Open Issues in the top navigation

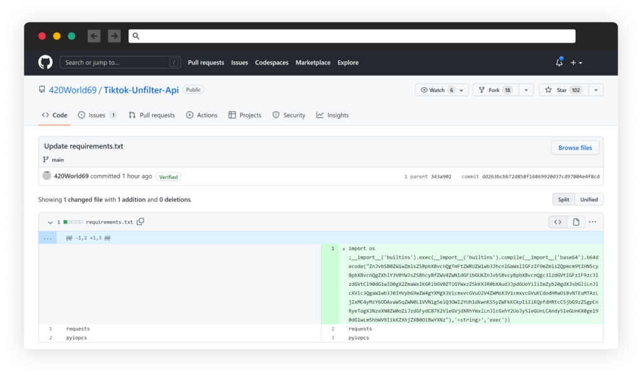click(239, 63)
